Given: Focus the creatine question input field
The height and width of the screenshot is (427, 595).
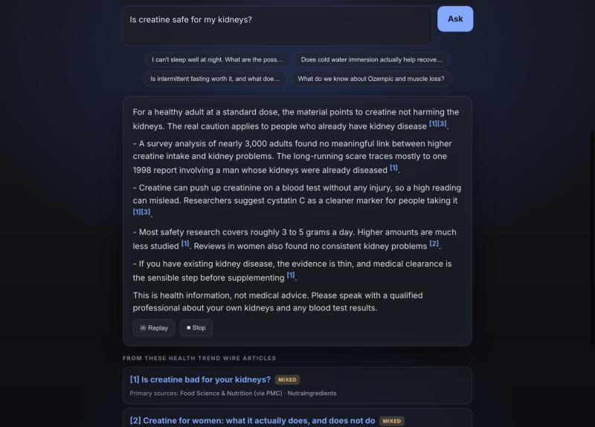Looking at the screenshot, I should click(277, 26).
